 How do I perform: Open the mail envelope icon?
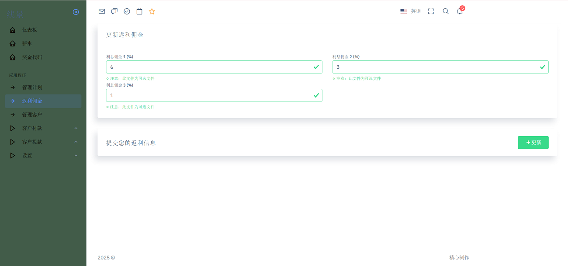102,11
